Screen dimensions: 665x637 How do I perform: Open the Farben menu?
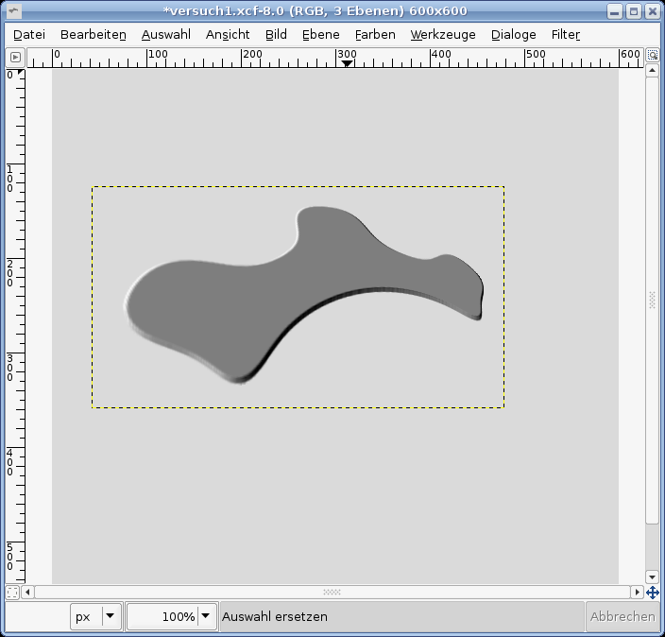coord(375,34)
